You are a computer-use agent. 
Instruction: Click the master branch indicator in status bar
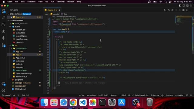tap(7, 95)
